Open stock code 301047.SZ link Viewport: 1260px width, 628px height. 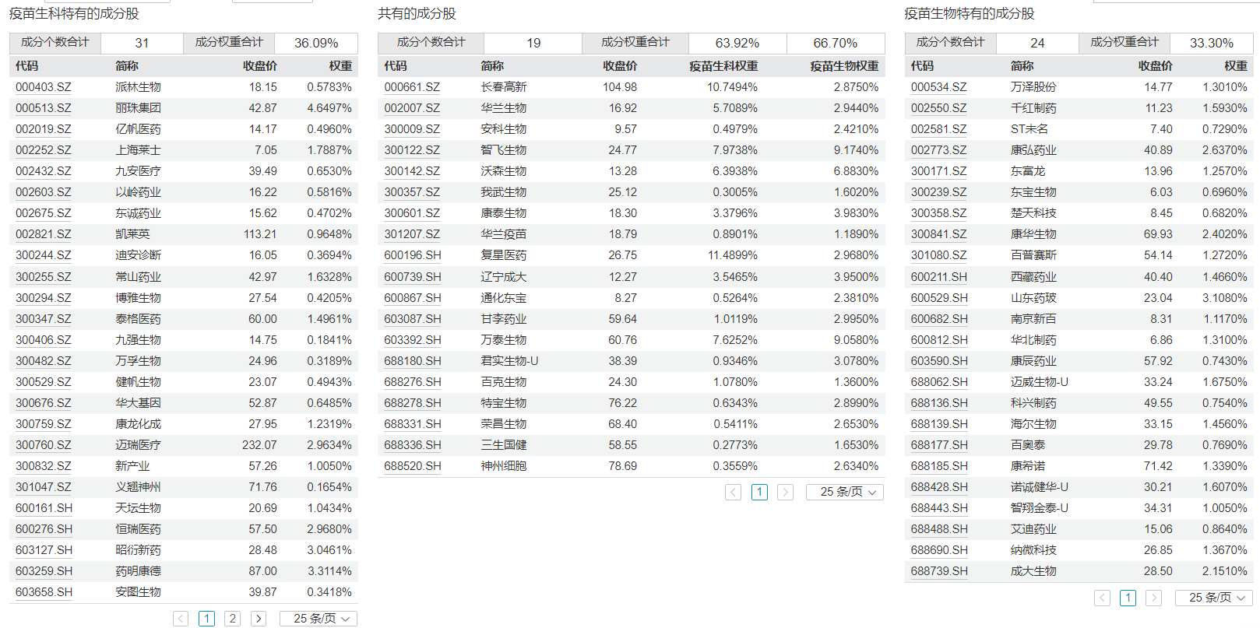(44, 487)
